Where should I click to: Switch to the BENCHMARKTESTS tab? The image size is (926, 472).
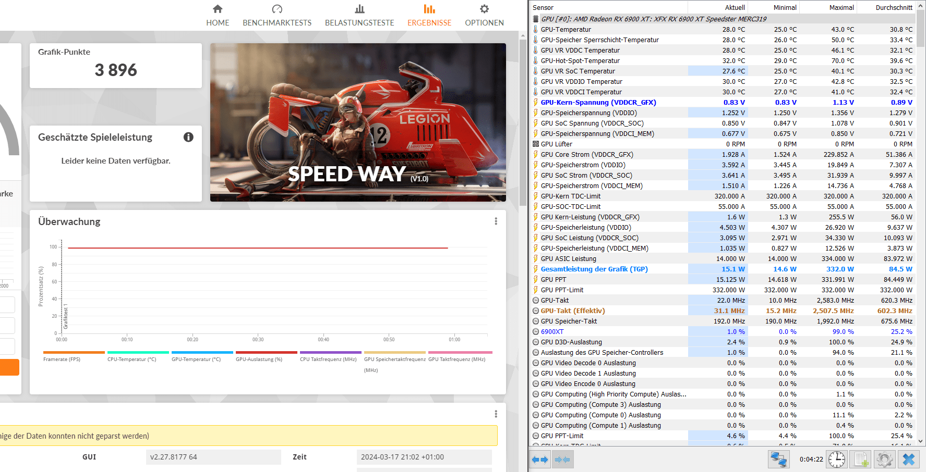tap(277, 16)
